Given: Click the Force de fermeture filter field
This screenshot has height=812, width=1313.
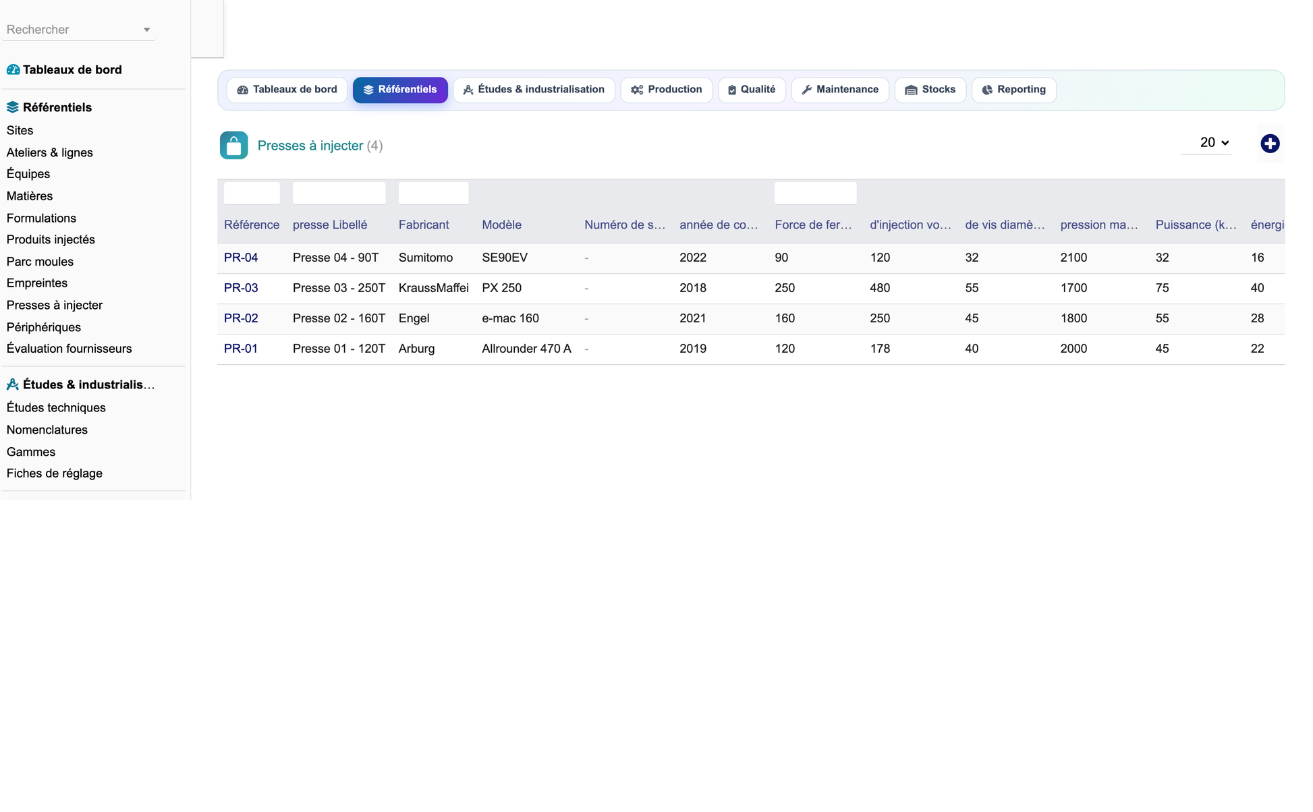Looking at the screenshot, I should tap(816, 193).
